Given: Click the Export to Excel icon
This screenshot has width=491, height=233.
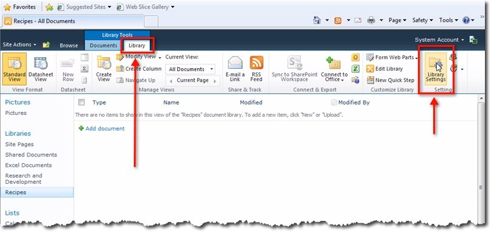Looking at the screenshot, I should pos(355,69).
